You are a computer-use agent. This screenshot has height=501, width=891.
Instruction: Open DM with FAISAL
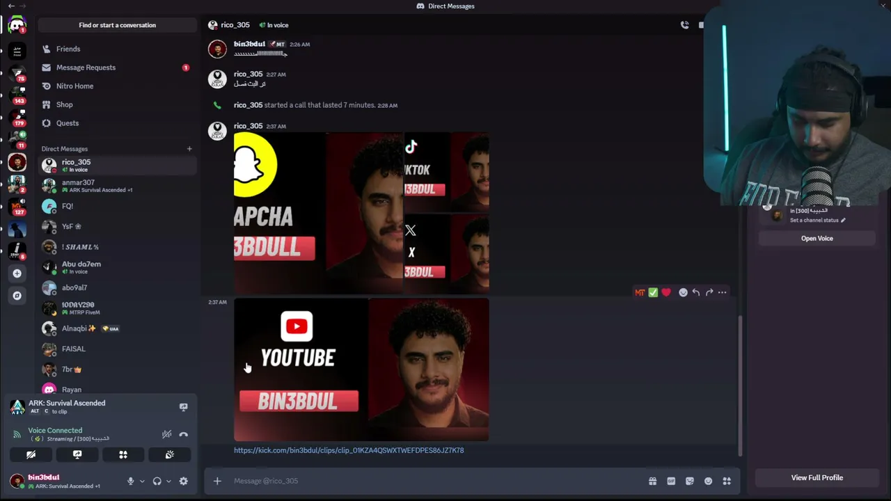pos(117,349)
